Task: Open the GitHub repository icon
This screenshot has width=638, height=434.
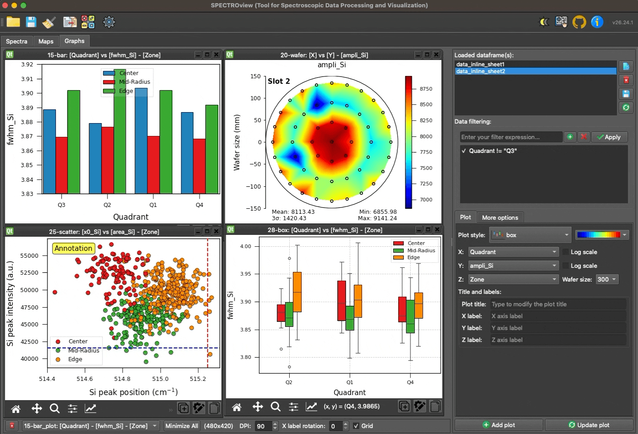Action: [x=579, y=22]
